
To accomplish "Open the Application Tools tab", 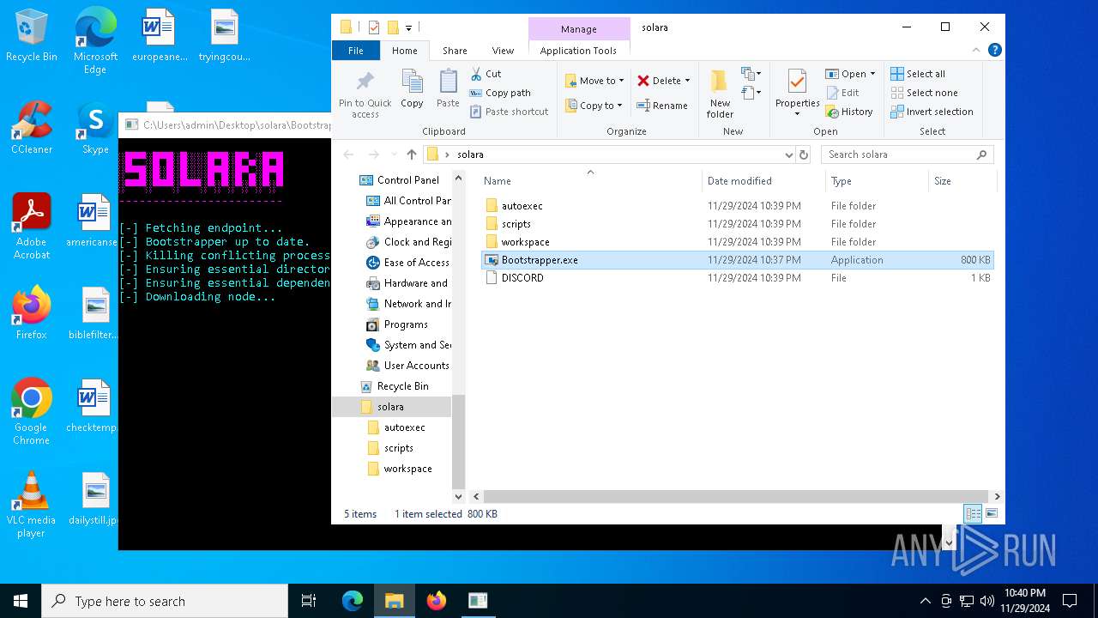I will click(578, 51).
